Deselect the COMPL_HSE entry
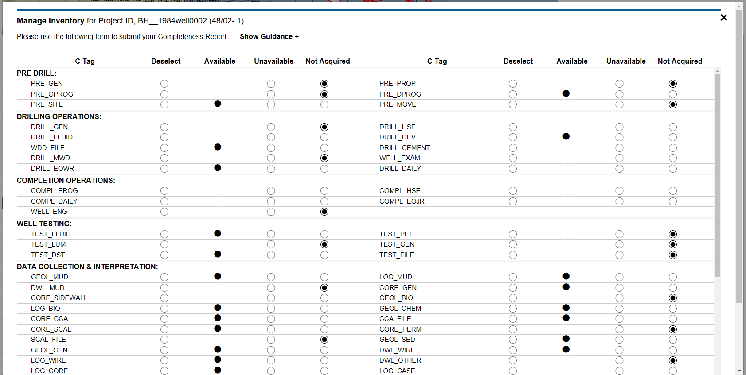Image resolution: width=746 pixels, height=375 pixels. (x=513, y=191)
